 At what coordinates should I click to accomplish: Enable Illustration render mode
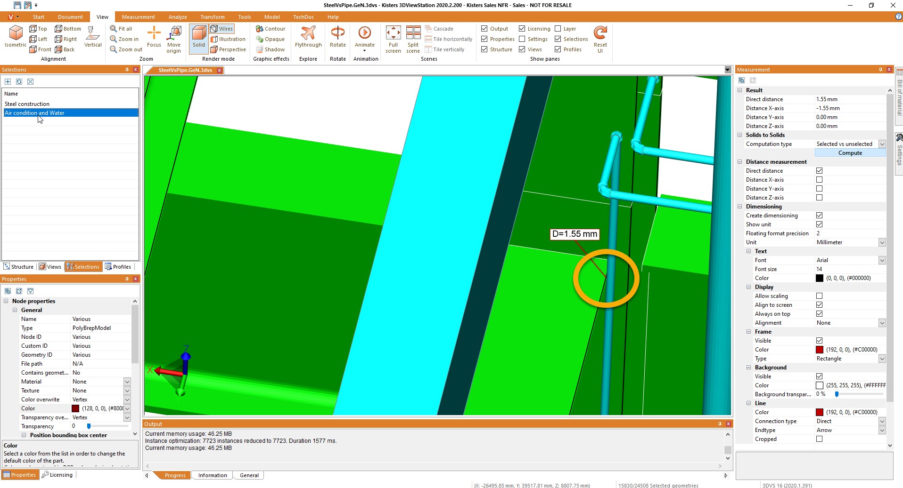coord(228,39)
